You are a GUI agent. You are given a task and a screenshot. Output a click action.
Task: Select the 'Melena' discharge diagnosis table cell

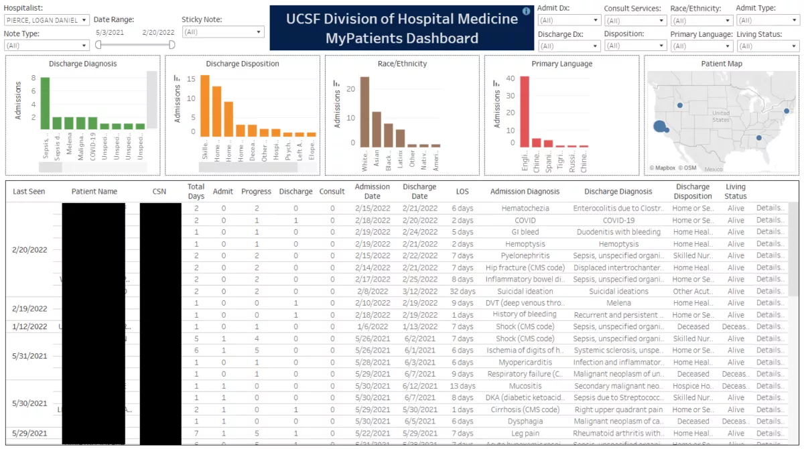(618, 303)
